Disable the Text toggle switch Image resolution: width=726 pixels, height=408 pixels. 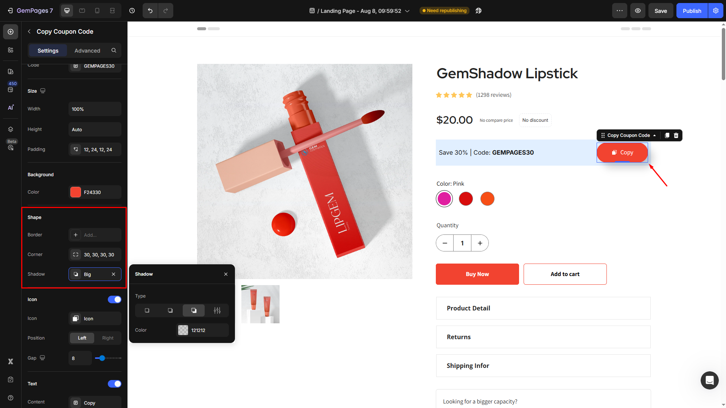point(114,384)
